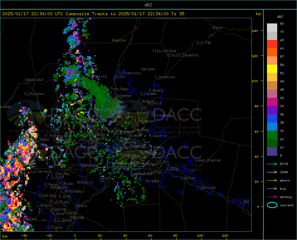Click the 'Tulumaya' place label
Image resolution: width=297 pixels, height=240 pixels.
point(123,95)
